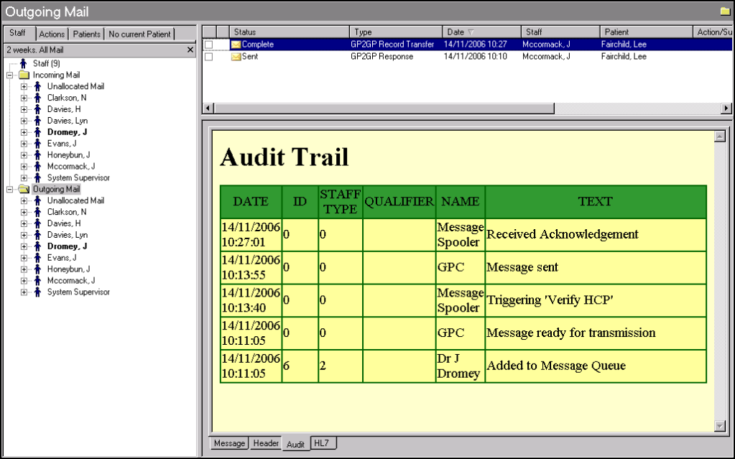Open the Patients tab in left panel
This screenshot has width=735, height=459.
(x=87, y=34)
